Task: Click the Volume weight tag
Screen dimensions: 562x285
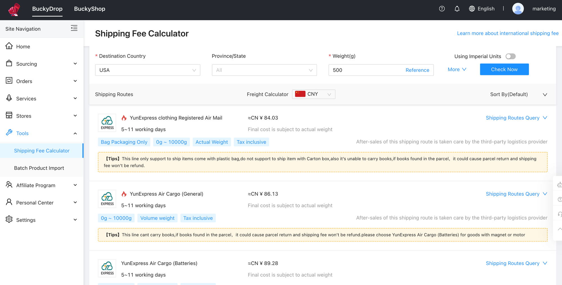Action: point(157,218)
